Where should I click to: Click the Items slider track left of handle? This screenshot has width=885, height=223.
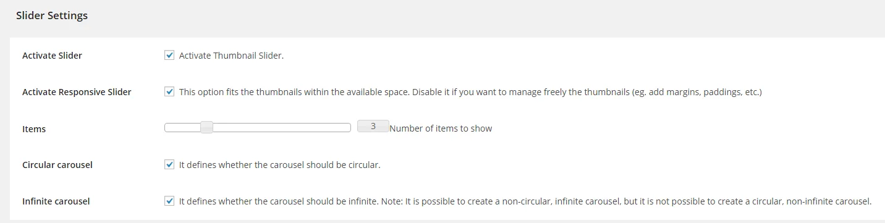(x=183, y=128)
